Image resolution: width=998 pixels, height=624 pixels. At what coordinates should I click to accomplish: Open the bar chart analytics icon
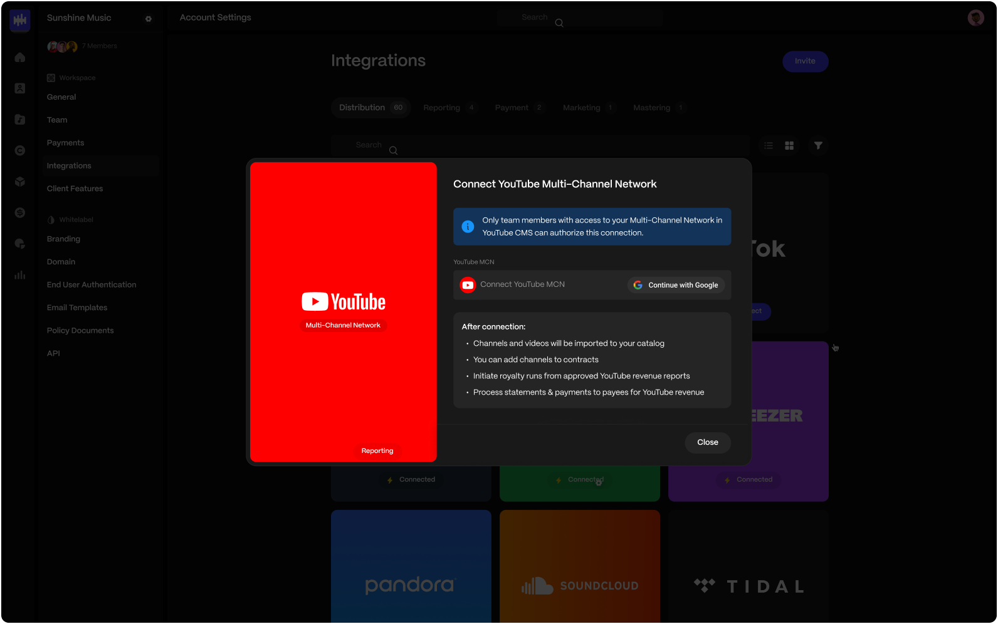coord(20,275)
